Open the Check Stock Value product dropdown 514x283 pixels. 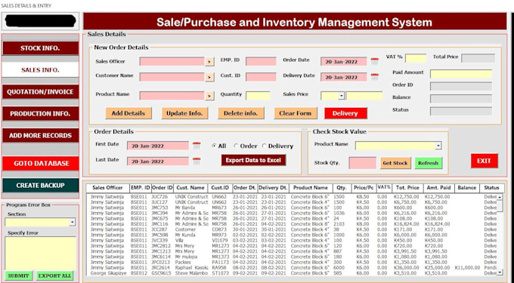[438, 146]
